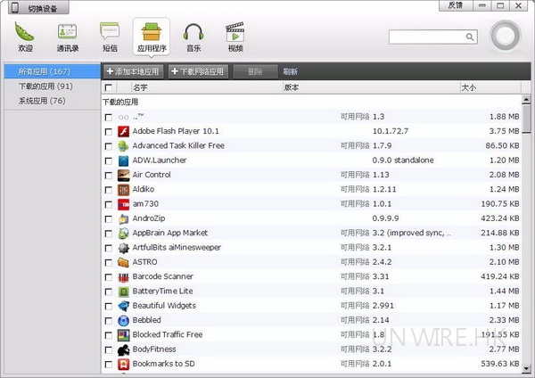The image size is (535, 378).
Task: Click the 添加本地应用 button
Action: click(134, 71)
